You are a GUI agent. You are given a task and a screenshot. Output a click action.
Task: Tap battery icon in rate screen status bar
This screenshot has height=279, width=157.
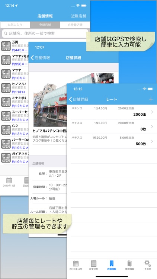[x=150, y=89]
